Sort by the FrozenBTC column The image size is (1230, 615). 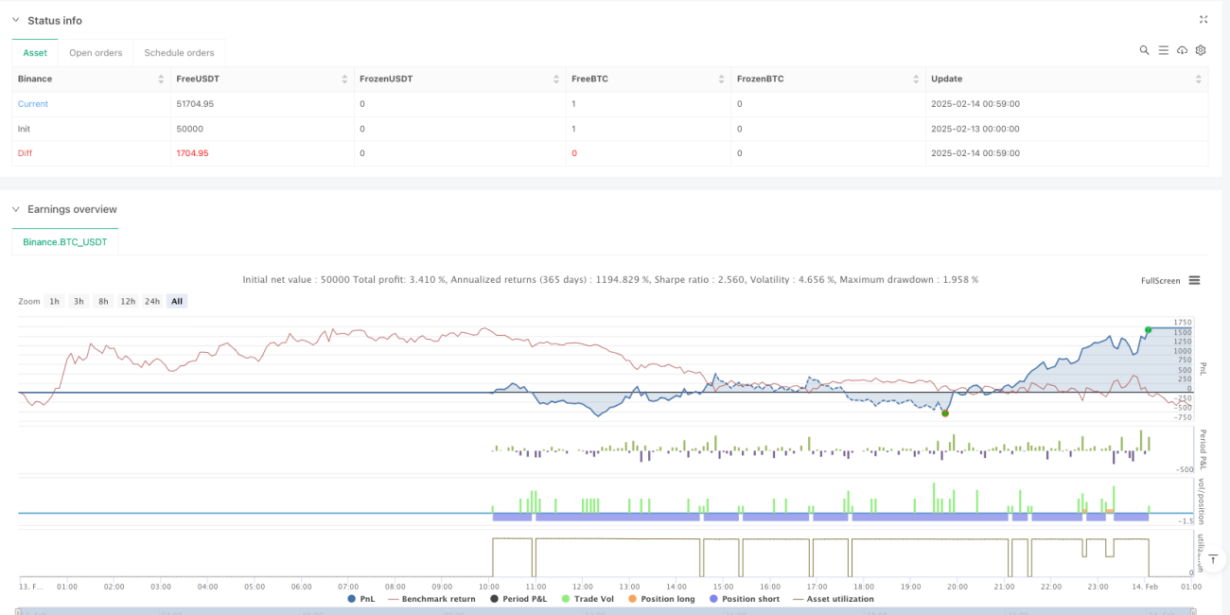click(828, 79)
